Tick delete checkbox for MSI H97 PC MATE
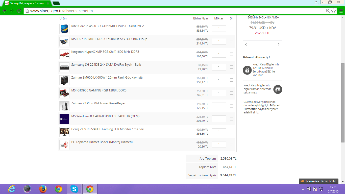 [231, 41]
